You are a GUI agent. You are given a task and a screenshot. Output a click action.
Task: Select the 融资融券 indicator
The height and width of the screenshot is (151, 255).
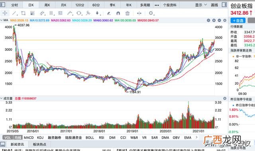54,137
